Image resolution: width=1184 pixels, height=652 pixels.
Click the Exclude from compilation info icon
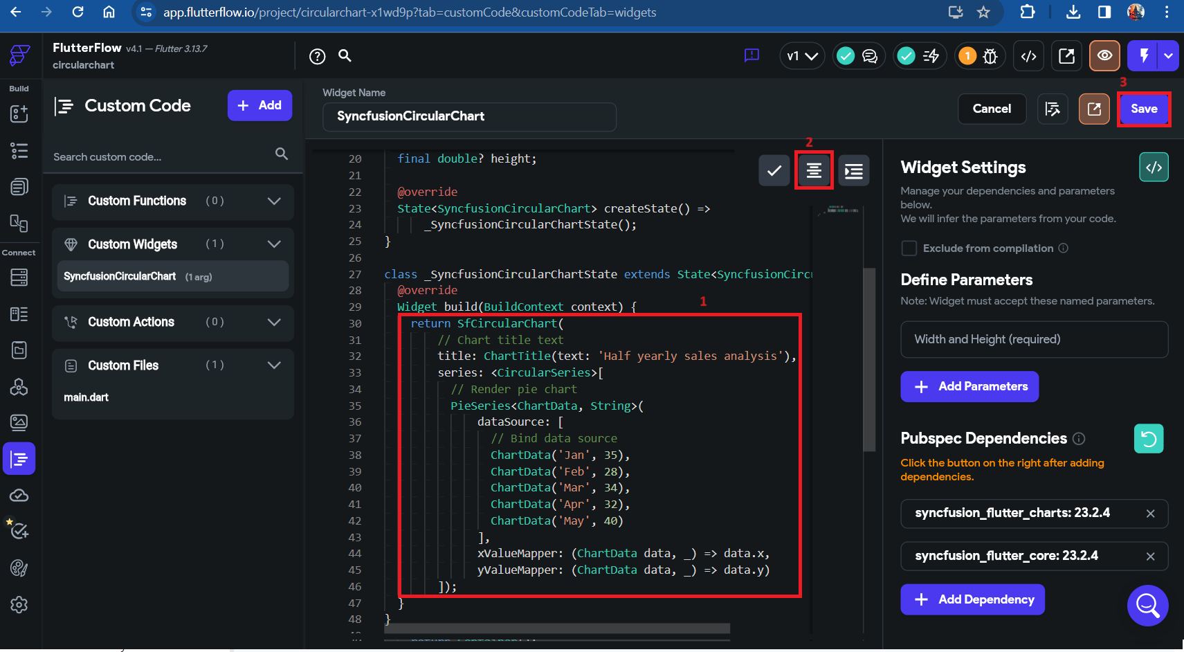point(1064,248)
